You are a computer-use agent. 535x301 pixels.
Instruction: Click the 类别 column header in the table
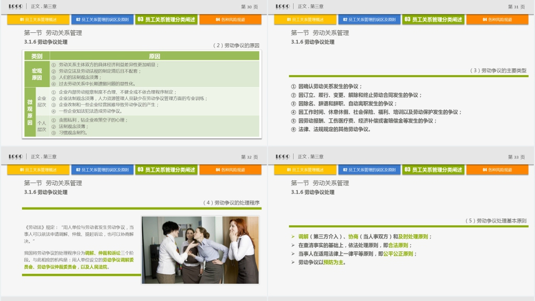click(x=37, y=56)
